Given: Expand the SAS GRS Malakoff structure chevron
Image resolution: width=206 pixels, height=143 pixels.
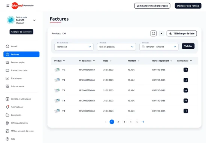Looking at the screenshot, I should coord(34,20).
